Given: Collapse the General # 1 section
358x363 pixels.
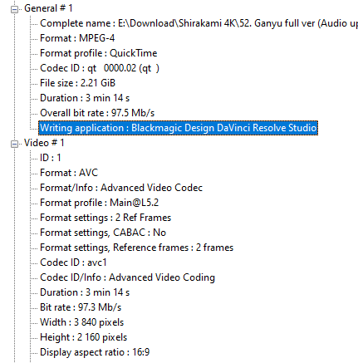Looking at the screenshot, I should (14, 9).
